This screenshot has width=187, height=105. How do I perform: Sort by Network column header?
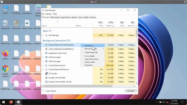[130, 24]
